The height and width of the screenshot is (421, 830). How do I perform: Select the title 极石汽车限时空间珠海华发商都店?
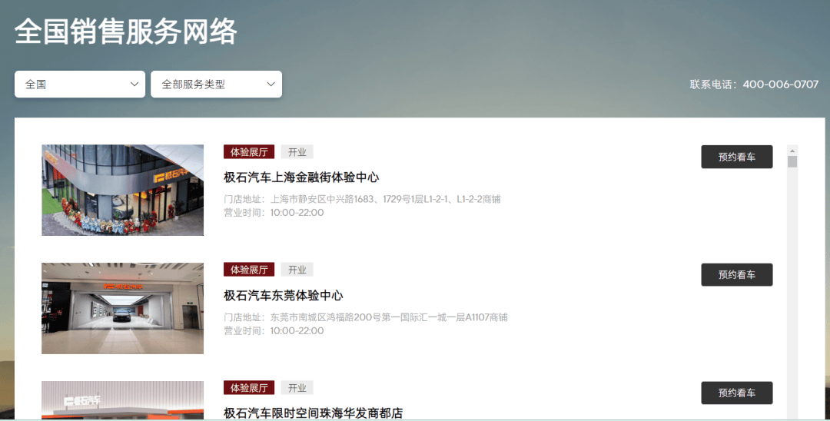coord(314,413)
